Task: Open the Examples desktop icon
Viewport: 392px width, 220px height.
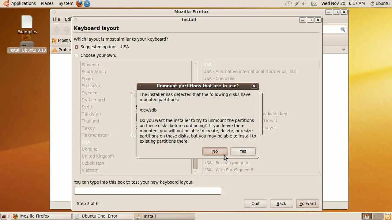Action: tap(27, 25)
